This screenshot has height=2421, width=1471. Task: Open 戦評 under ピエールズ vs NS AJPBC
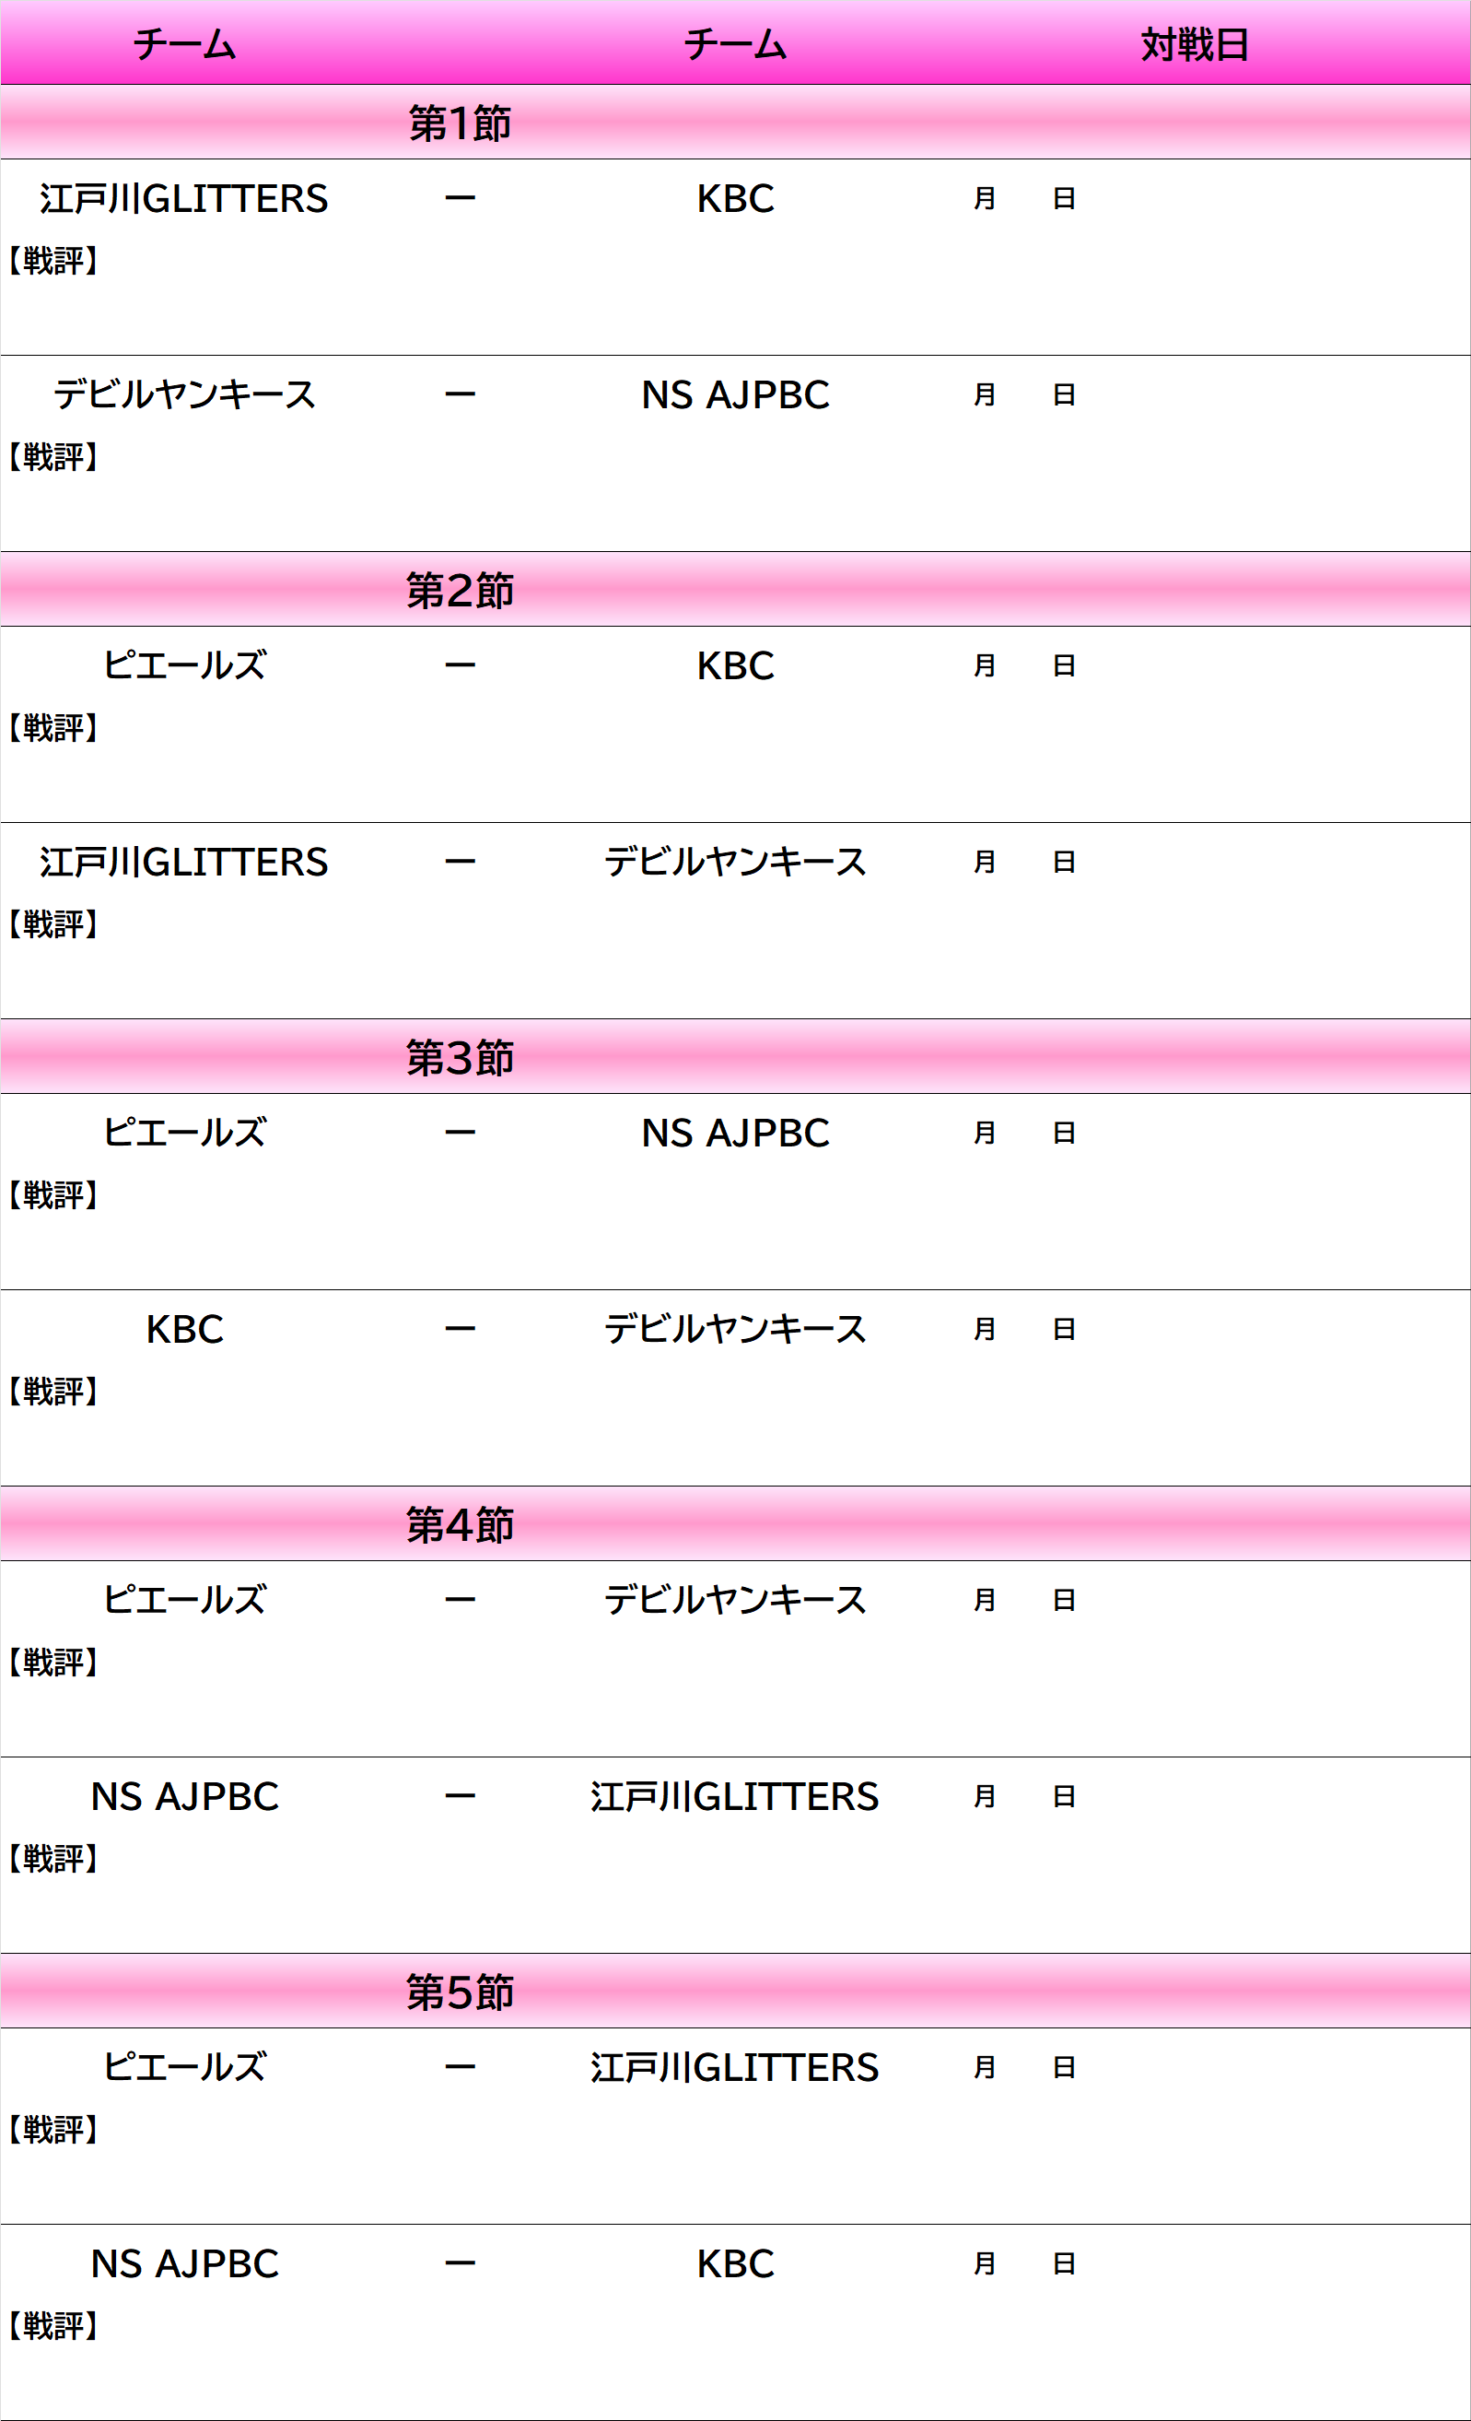[x=53, y=1196]
